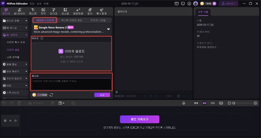Click the snapshot camera icon in player

pyautogui.click(x=179, y=96)
